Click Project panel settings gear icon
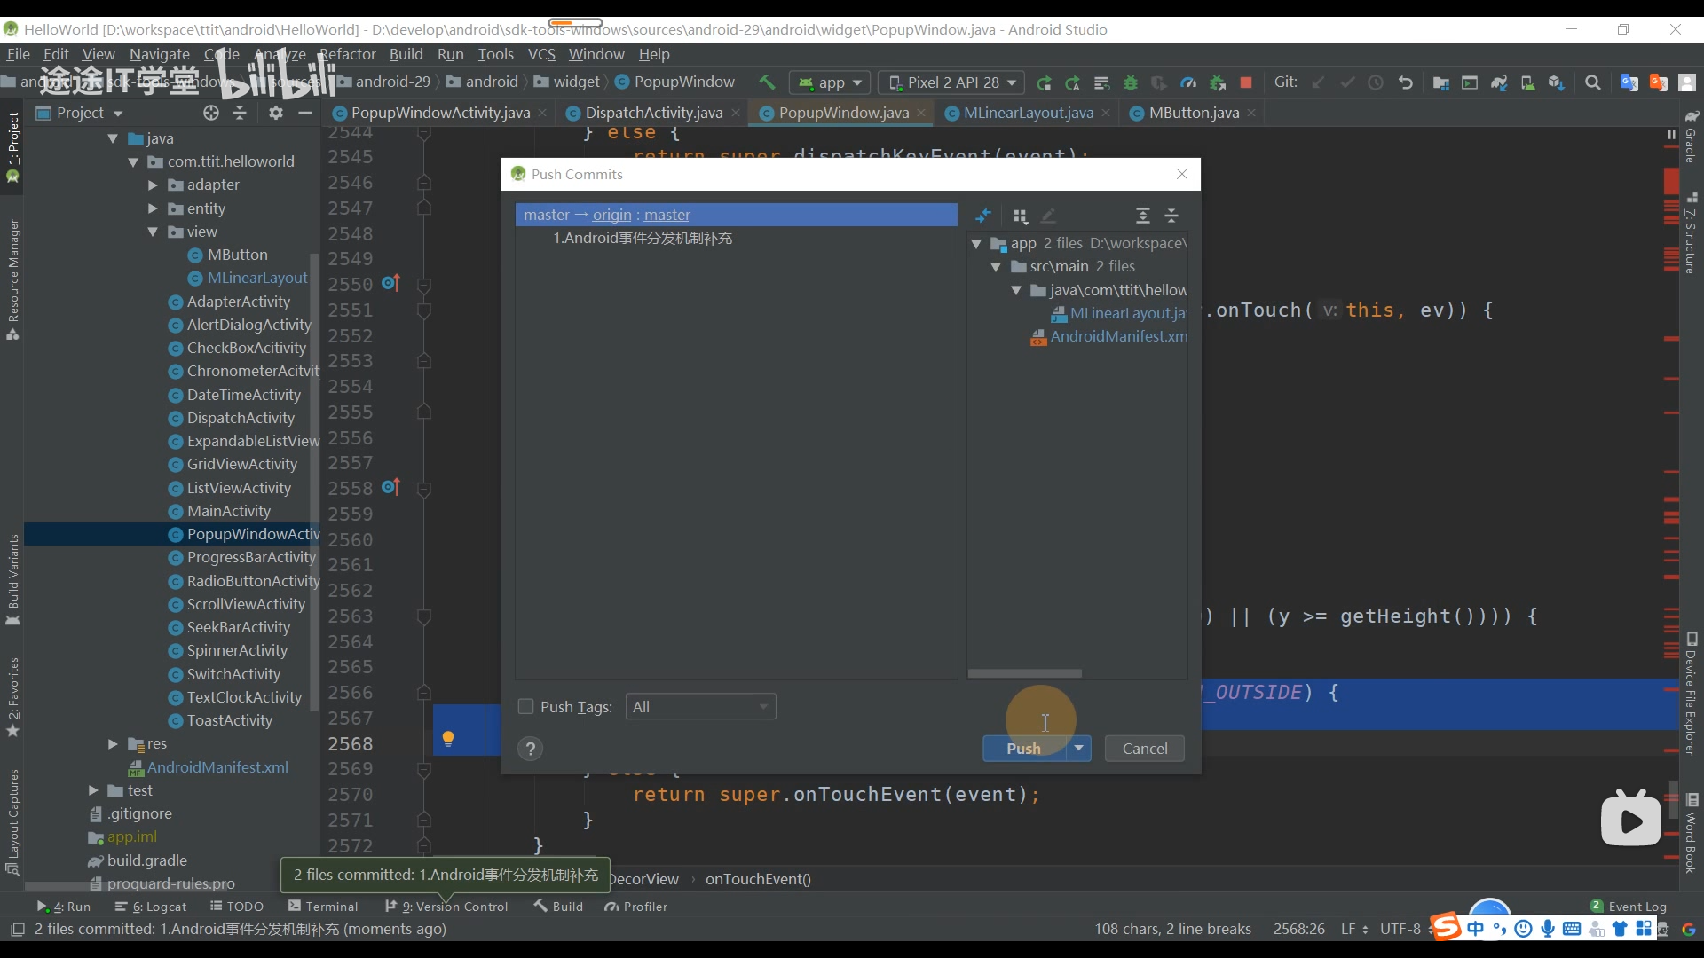The image size is (1704, 958). coord(276,113)
